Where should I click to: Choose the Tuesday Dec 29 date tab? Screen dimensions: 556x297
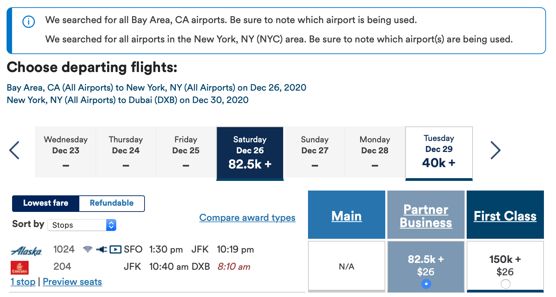[439, 153]
